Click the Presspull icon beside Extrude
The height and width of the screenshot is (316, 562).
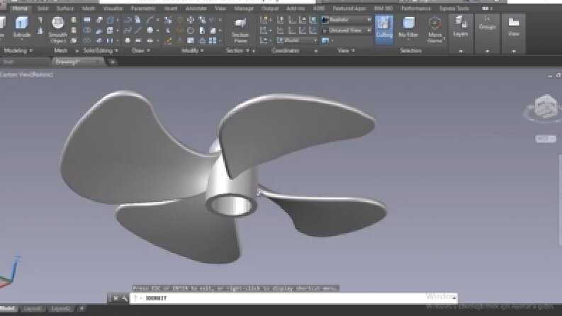(40, 31)
